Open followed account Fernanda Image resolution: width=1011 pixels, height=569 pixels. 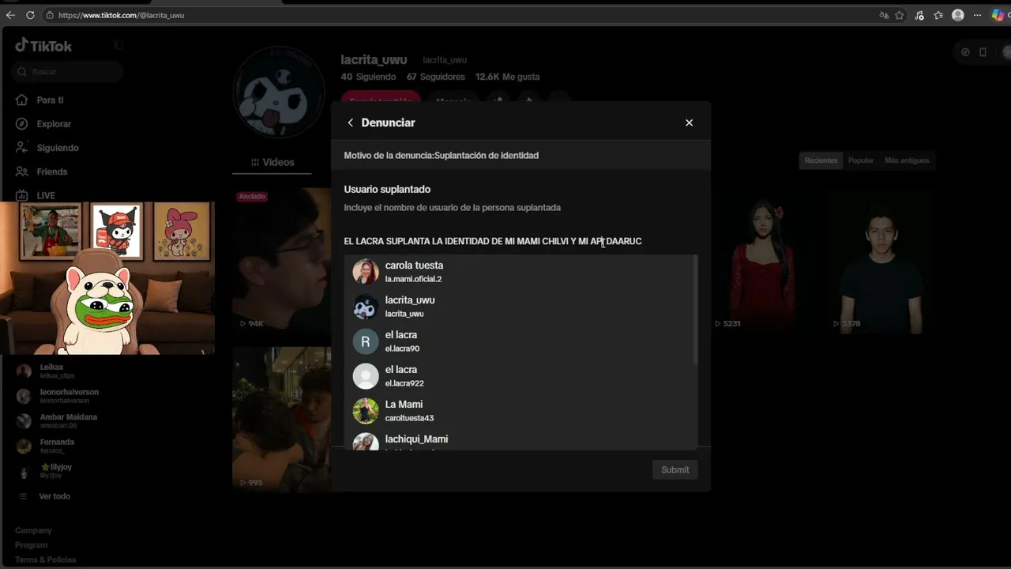[57, 446]
